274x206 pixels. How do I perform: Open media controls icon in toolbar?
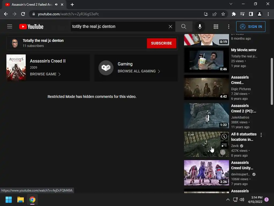(x=242, y=14)
